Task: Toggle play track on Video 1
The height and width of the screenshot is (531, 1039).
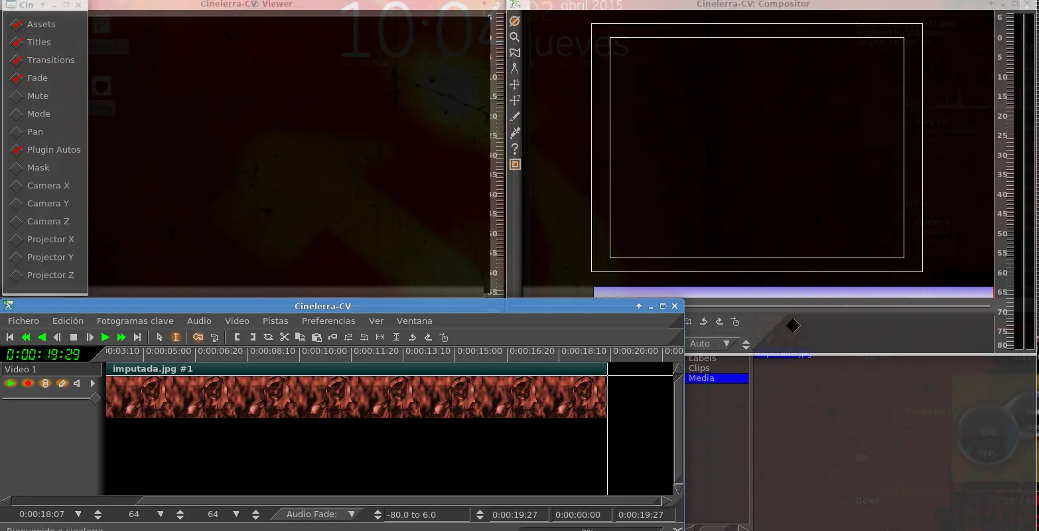Action: pos(11,383)
